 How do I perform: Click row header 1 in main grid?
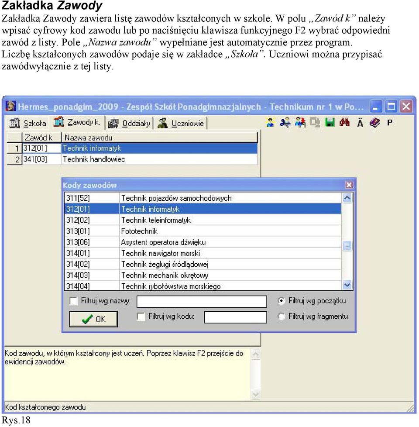(x=14, y=148)
